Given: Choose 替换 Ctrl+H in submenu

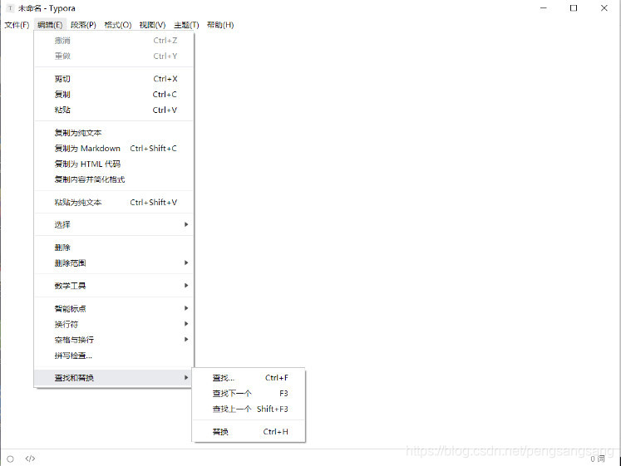Looking at the screenshot, I should pos(249,432).
